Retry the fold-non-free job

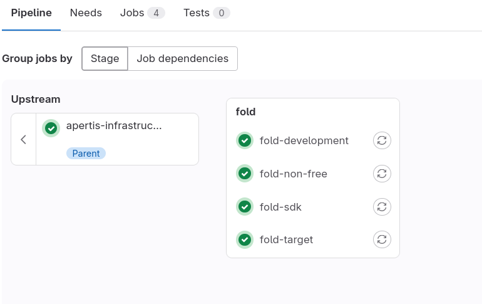point(382,174)
